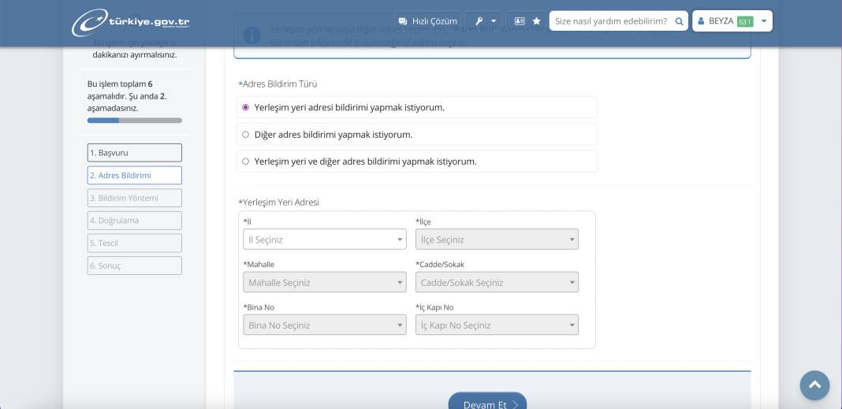842x409 pixels.
Task: Go to step '4. Doğrulama'
Action: pos(135,220)
